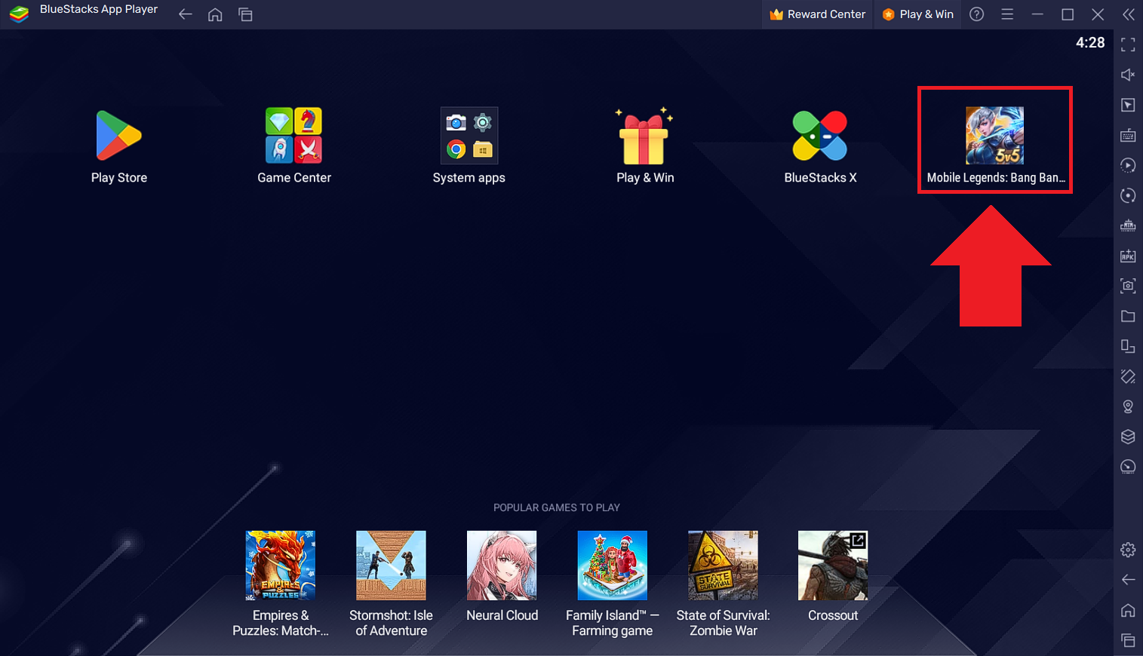Open the hamburger menu in the title bar
This screenshot has height=656, width=1143.
(1007, 14)
